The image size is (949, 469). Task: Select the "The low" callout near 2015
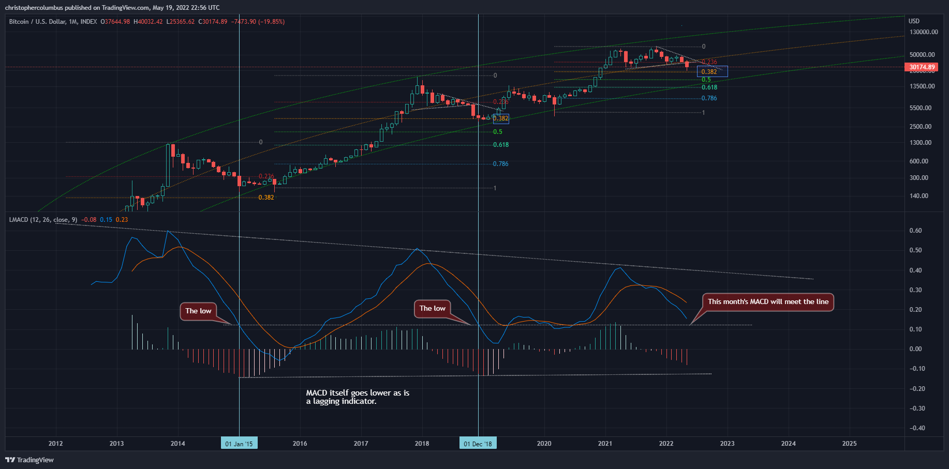[198, 311]
